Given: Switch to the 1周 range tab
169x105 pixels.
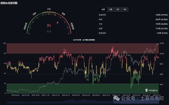Looking at the screenshot, I should pyautogui.click(x=110, y=10).
